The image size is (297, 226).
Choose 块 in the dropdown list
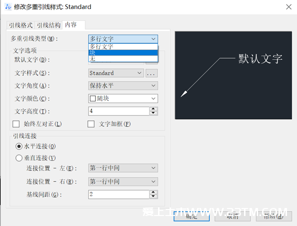123,52
